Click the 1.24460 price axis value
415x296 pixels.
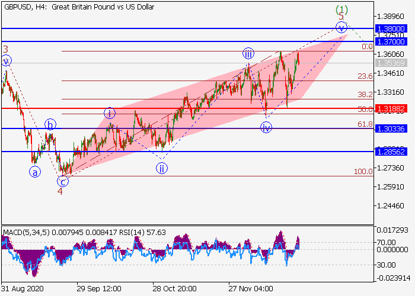tap(390, 205)
